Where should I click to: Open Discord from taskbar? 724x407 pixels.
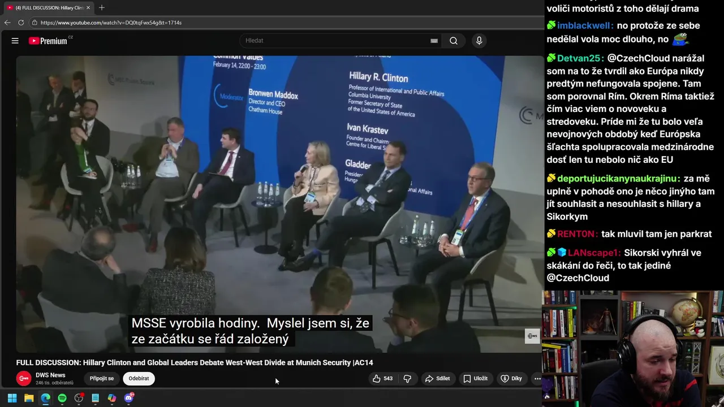[x=129, y=398]
